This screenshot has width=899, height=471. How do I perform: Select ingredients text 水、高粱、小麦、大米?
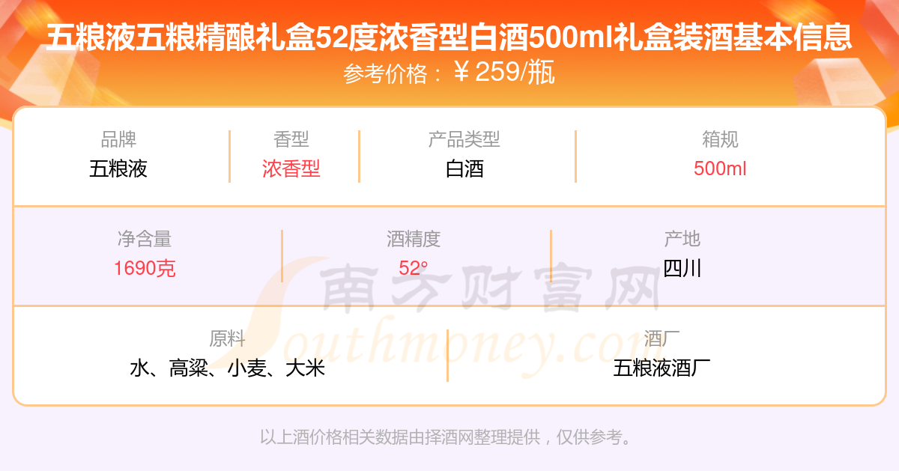pos(227,368)
